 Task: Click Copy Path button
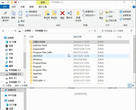pos(32,12)
